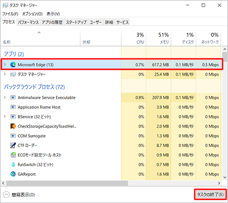
Task: Sort by the ネットワーク column header
Action: [x=208, y=39]
